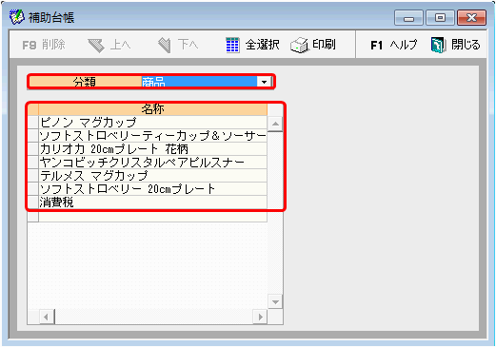Open the 分類 dropdown arrow
The width and height of the screenshot is (496, 347).
click(264, 82)
